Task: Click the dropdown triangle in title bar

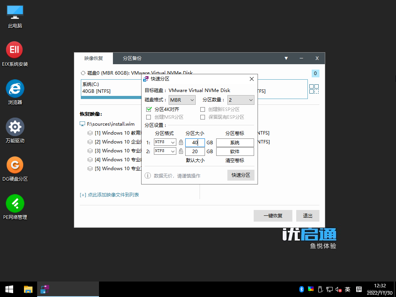Action: point(286,58)
